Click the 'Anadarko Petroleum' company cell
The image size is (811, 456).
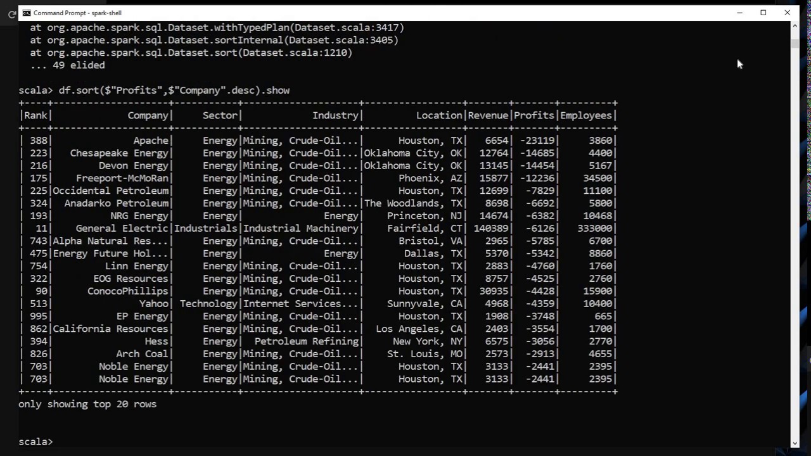click(x=117, y=203)
